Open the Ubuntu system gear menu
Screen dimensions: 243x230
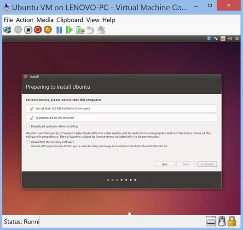(237, 38)
